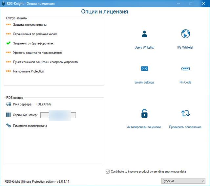Screen dimensions: 210x186
Task: Open Pin Code icon
Action: (x=185, y=68)
